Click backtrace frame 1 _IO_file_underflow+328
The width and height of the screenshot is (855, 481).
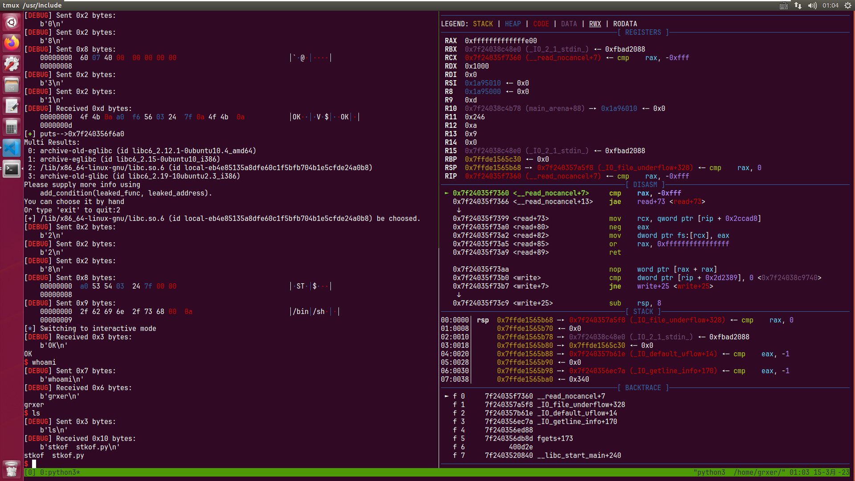pyautogui.click(x=539, y=405)
